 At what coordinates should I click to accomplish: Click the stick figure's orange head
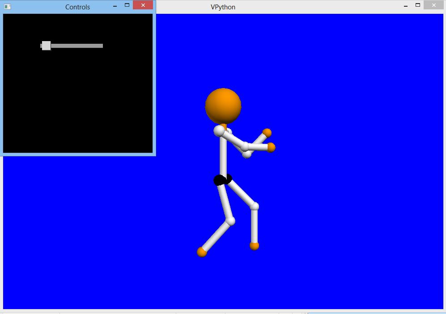223,106
